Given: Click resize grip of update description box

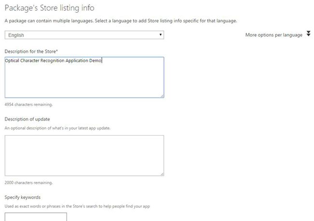Looking at the screenshot, I should [162, 174].
